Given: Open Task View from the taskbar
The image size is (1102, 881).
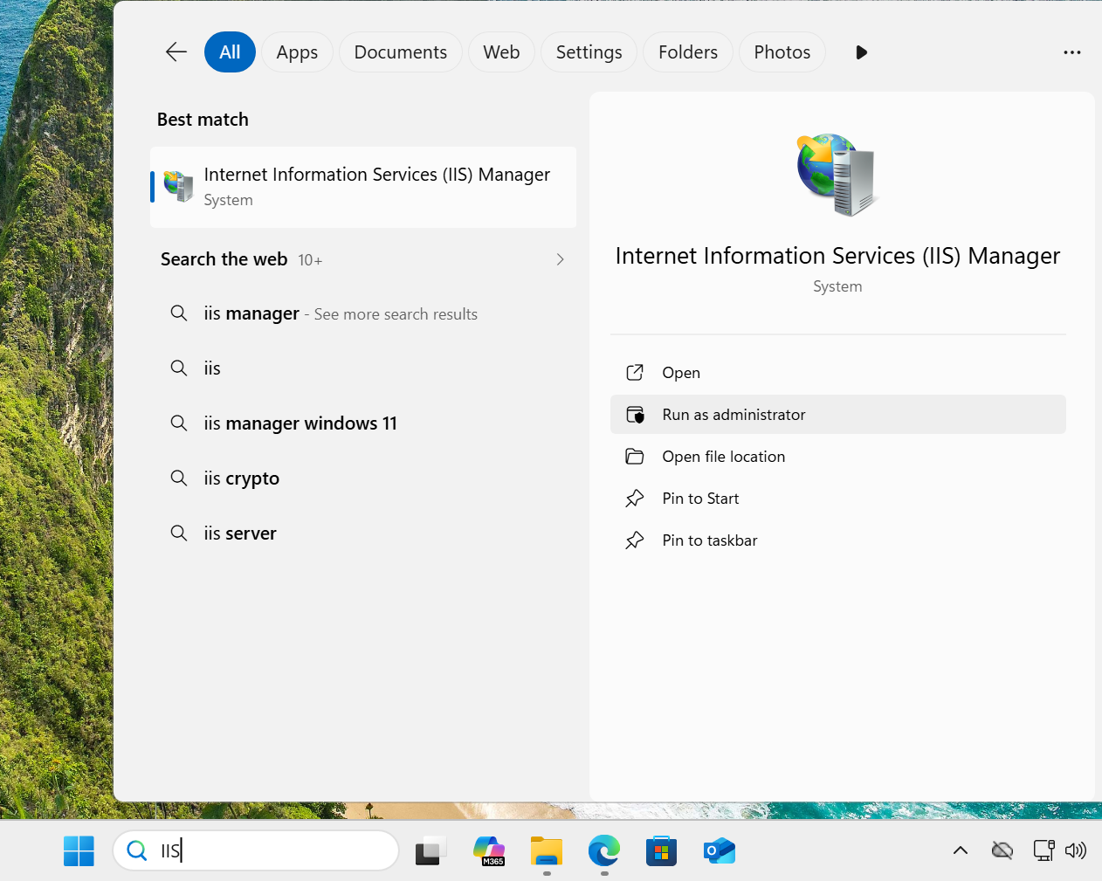Looking at the screenshot, I should point(430,850).
